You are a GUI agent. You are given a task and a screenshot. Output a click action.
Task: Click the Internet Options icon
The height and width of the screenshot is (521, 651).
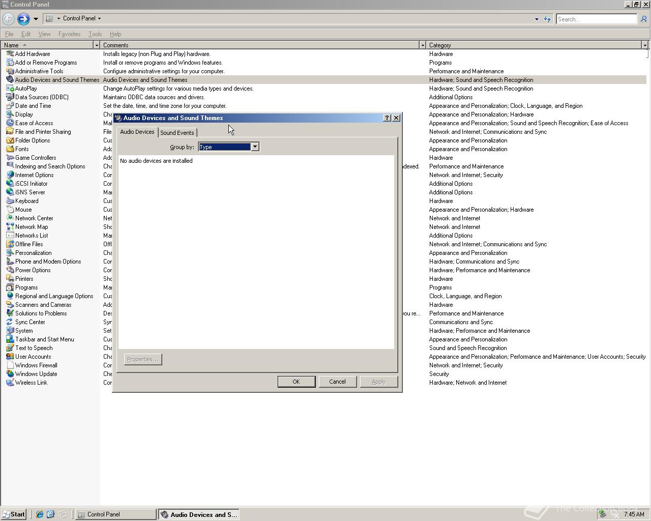pos(10,175)
